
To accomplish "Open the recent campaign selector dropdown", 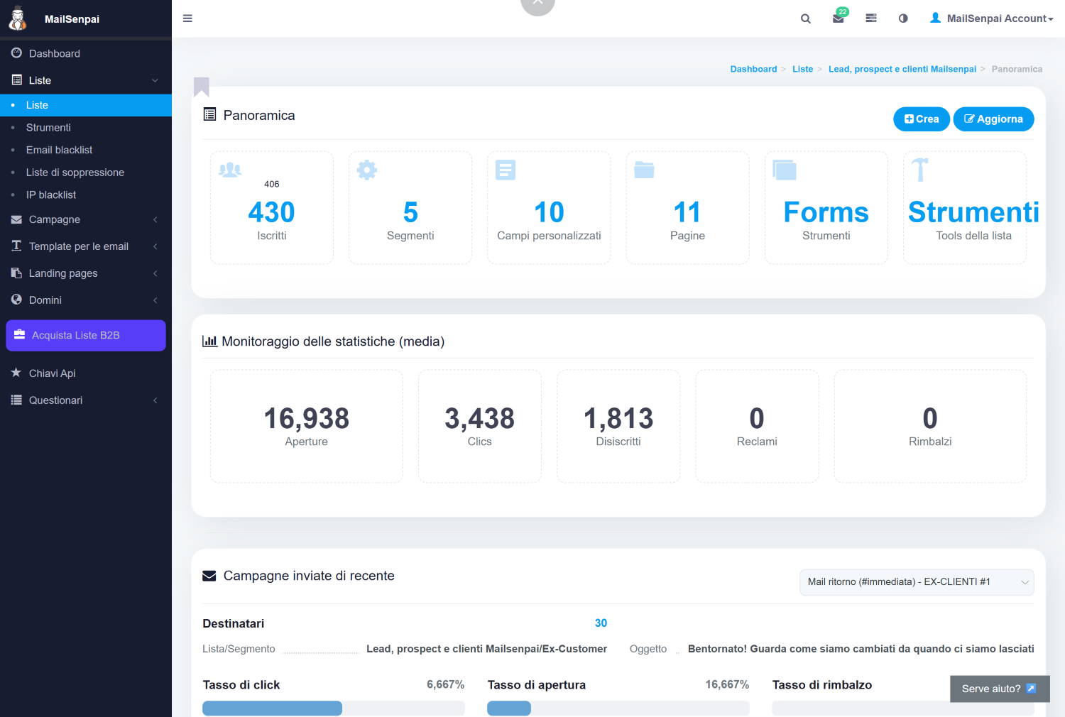I will coord(916,582).
